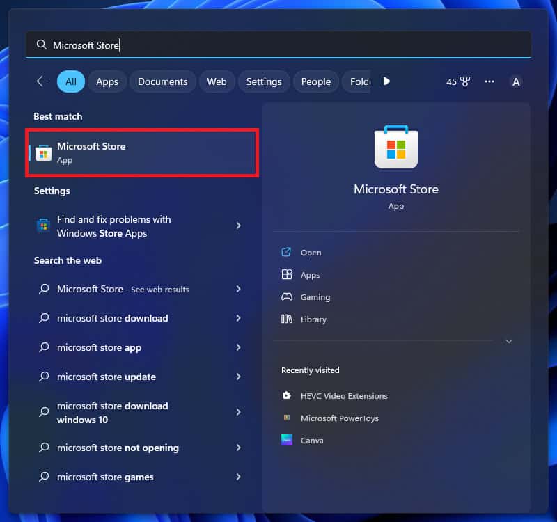Viewport: 557px width, 522px height.
Task: Open the Gaming section of Microsoft Store
Action: (313, 296)
